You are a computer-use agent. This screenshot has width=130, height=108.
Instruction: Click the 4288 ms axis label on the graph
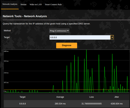[x=6, y=51]
